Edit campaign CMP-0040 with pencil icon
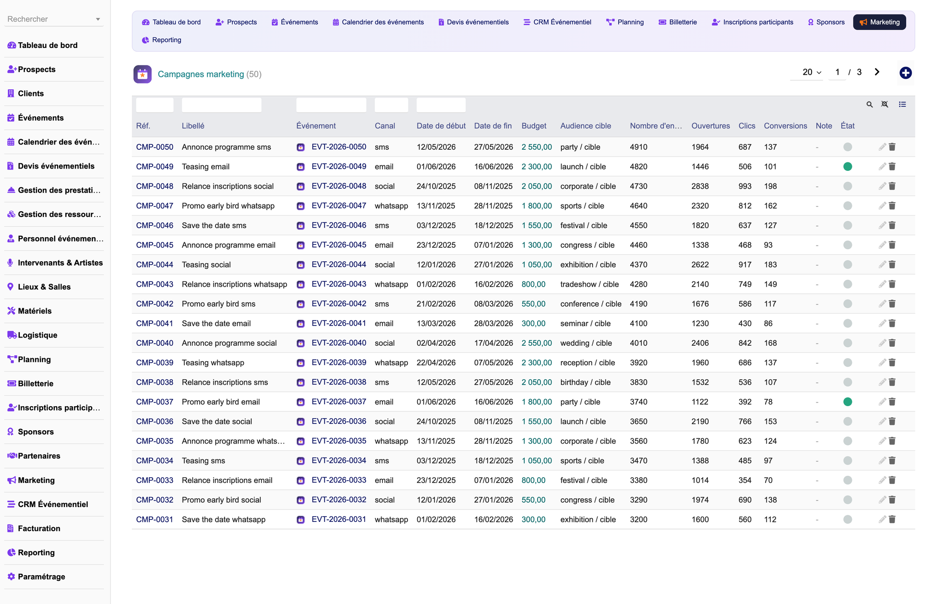 (x=882, y=343)
